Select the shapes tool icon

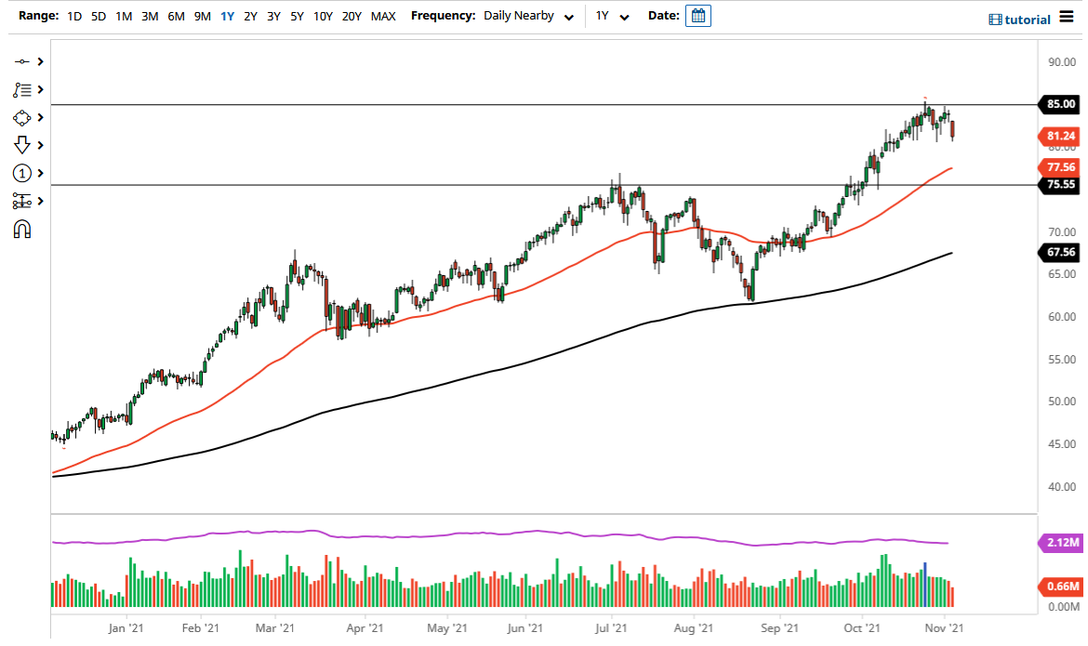coord(21,117)
